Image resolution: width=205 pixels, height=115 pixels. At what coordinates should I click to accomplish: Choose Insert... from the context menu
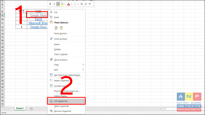coord(57,44)
